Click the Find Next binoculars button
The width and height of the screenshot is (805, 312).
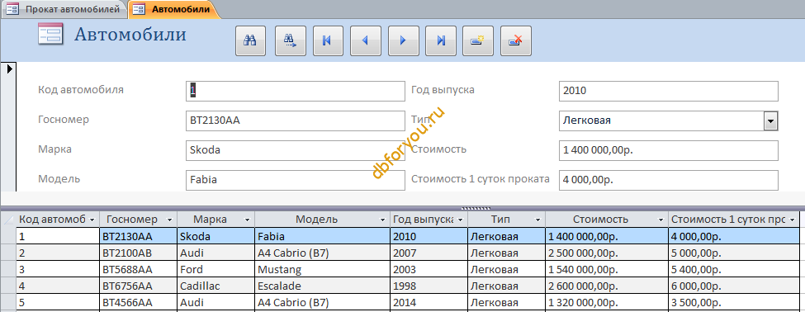pos(291,40)
